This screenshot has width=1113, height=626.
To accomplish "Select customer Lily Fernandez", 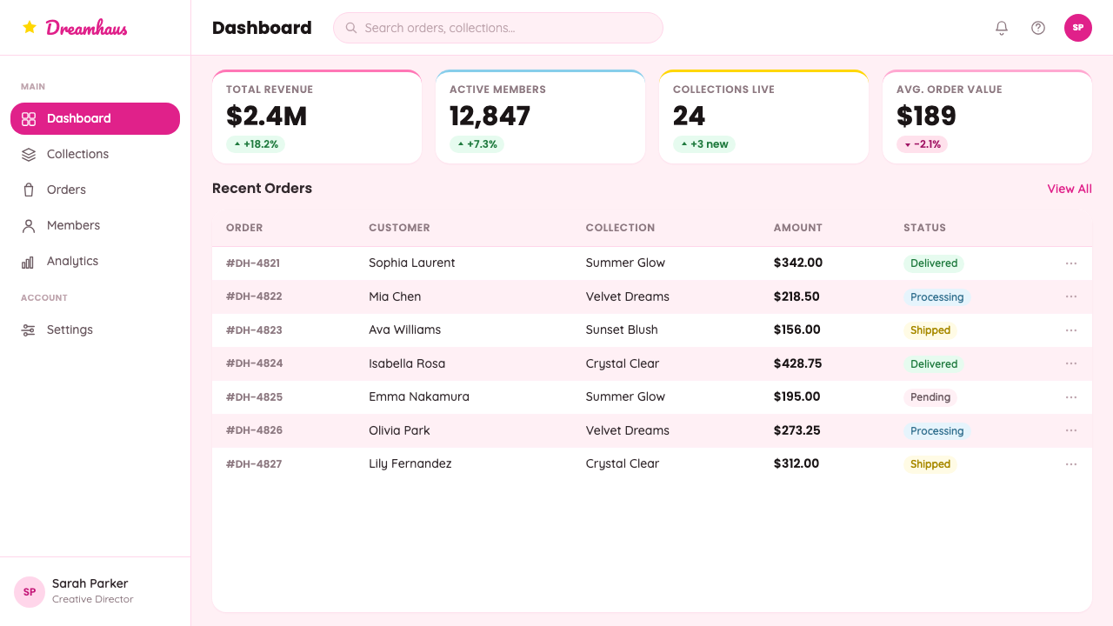I will 410,463.
